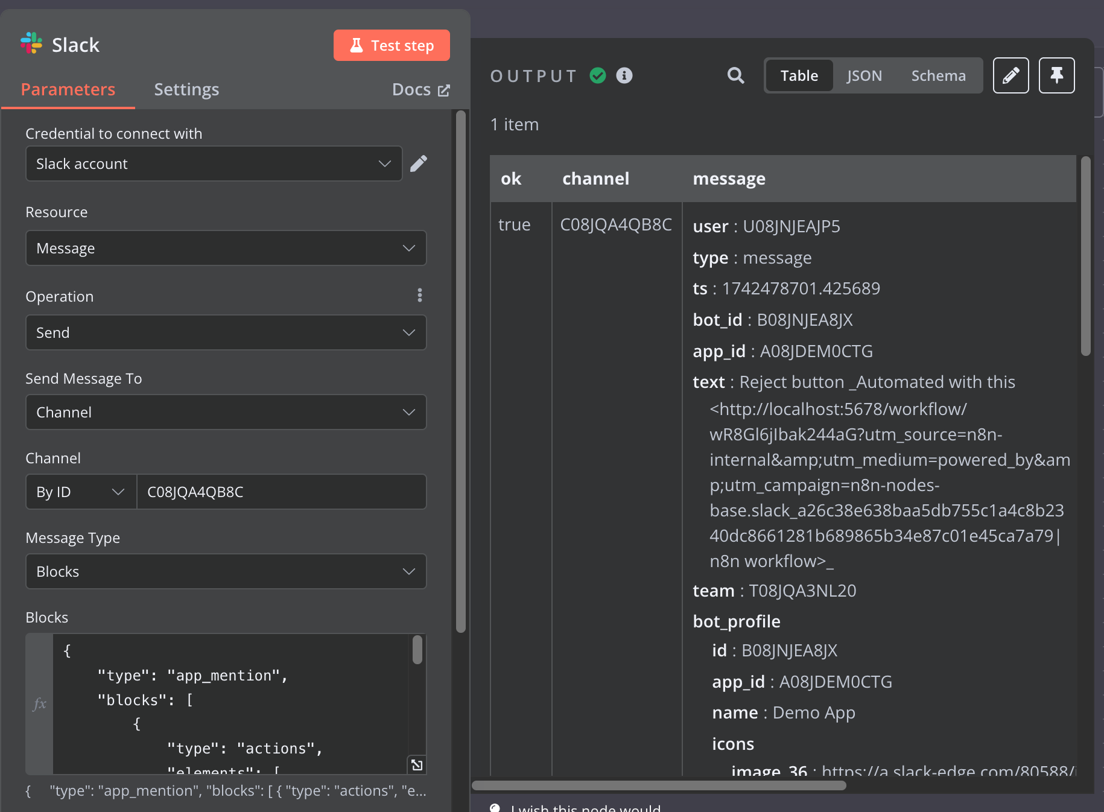Click the type : message row
1104x812 pixels.
(752, 258)
